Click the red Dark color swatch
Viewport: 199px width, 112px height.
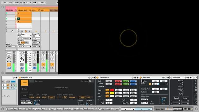tap(112, 90)
